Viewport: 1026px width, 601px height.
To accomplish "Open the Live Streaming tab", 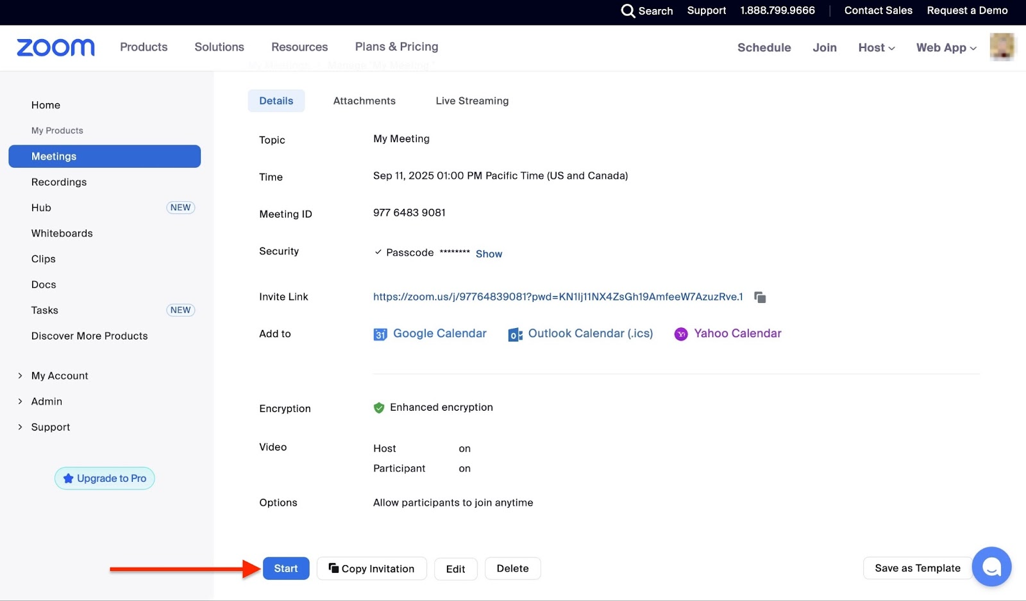I will (472, 101).
